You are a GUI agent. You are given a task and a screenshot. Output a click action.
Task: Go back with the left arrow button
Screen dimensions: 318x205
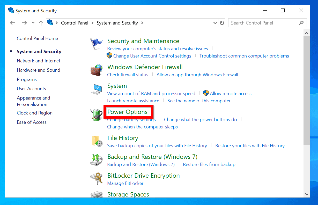click(12, 23)
